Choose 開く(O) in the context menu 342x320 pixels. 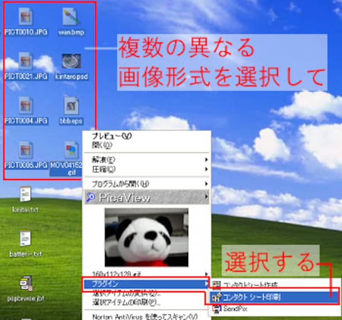pyautogui.click(x=146, y=145)
